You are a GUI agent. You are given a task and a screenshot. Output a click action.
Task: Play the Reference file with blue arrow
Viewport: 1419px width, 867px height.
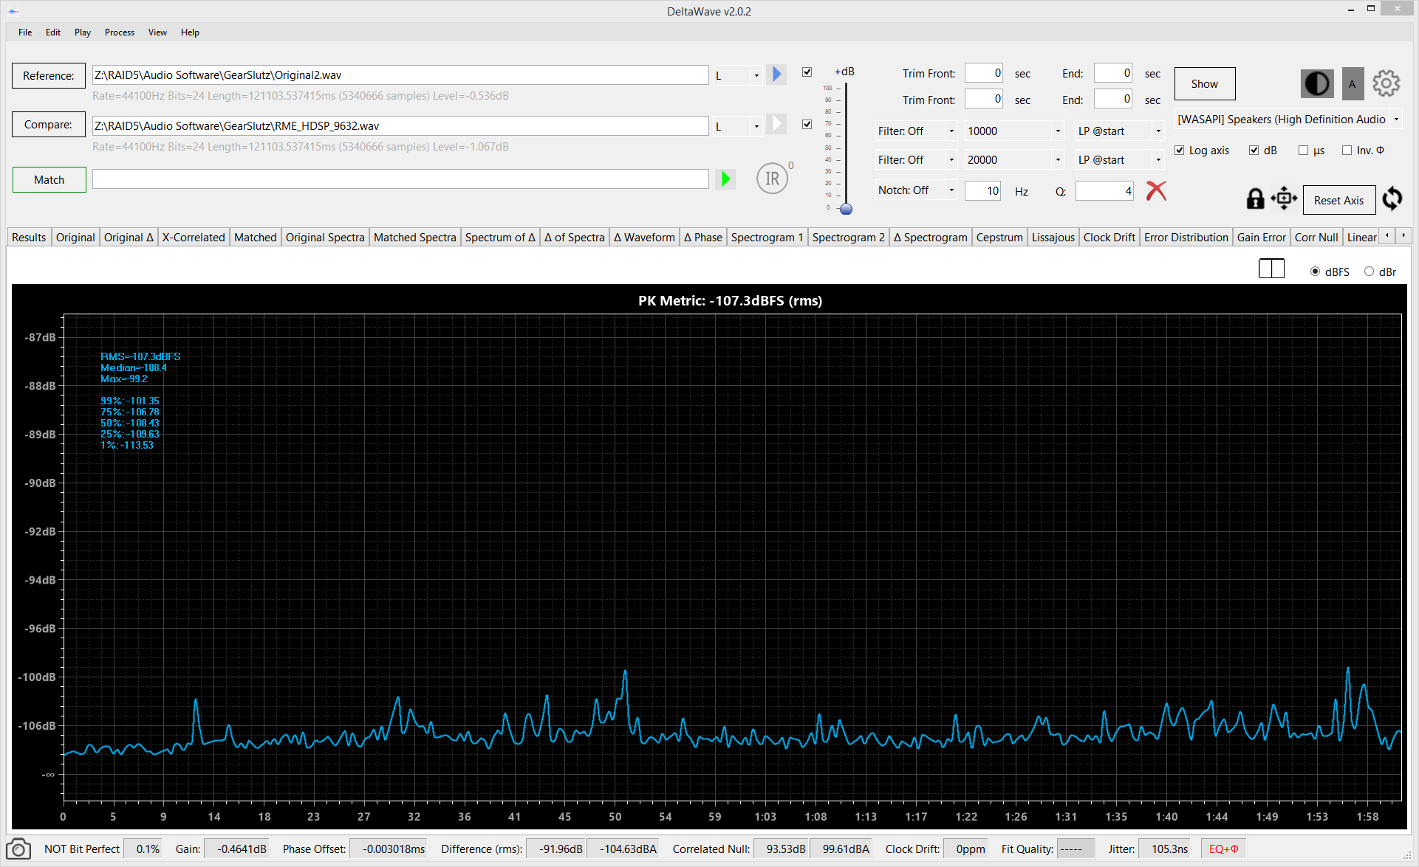(776, 75)
